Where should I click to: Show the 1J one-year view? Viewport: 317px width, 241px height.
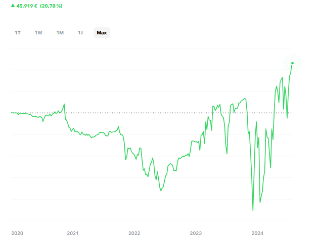[80, 33]
